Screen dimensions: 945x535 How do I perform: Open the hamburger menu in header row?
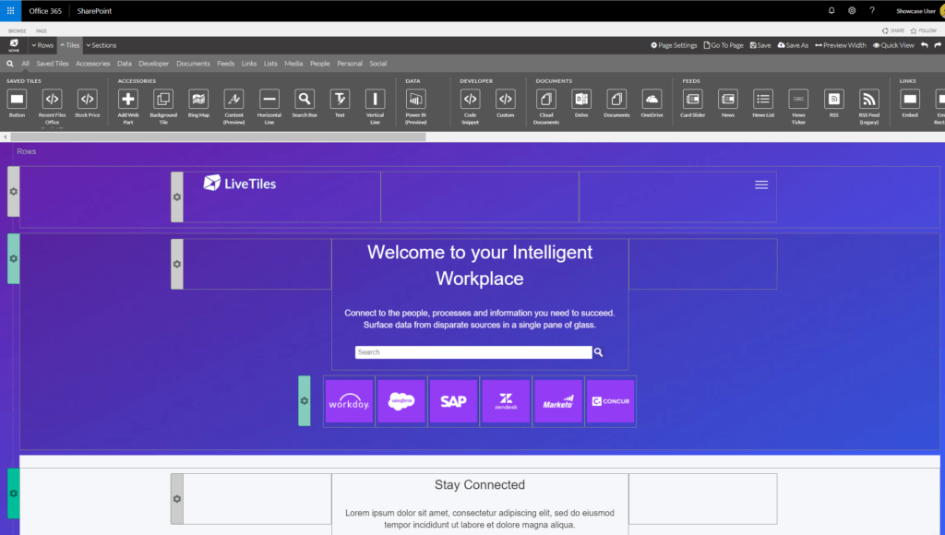point(761,185)
